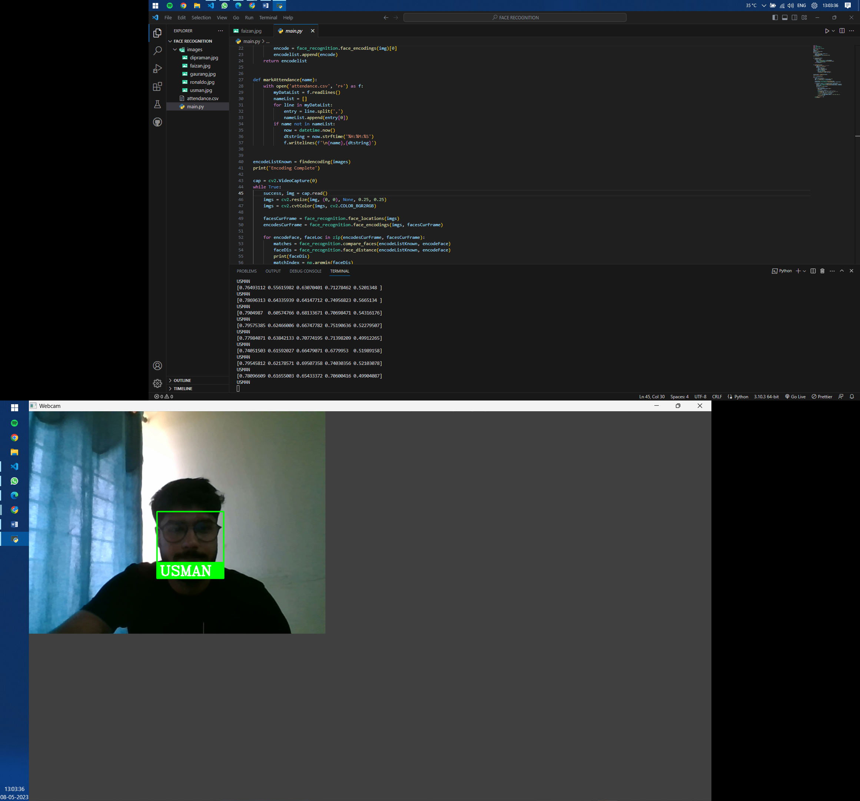860x801 pixels.
Task: Expand the OUTLINE section
Action: coord(182,380)
